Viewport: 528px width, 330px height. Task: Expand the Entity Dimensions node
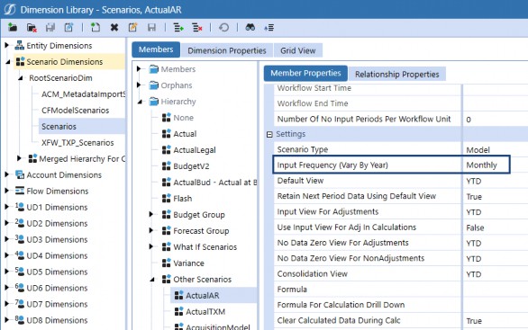(6, 45)
